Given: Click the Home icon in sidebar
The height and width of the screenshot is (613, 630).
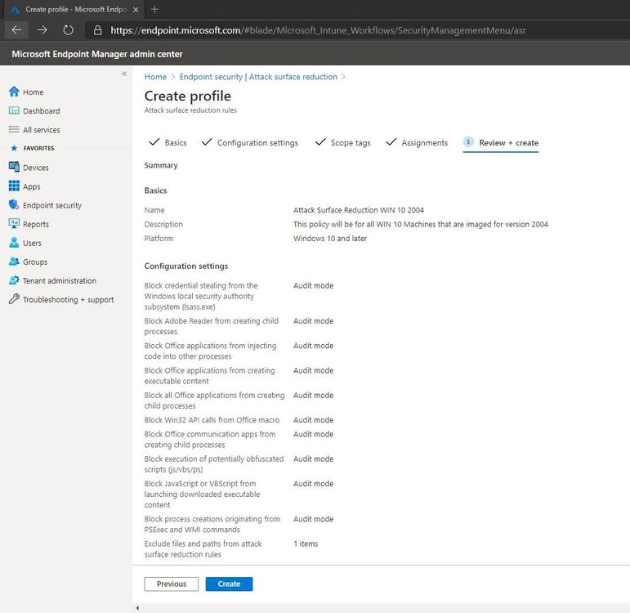Looking at the screenshot, I should tap(14, 92).
